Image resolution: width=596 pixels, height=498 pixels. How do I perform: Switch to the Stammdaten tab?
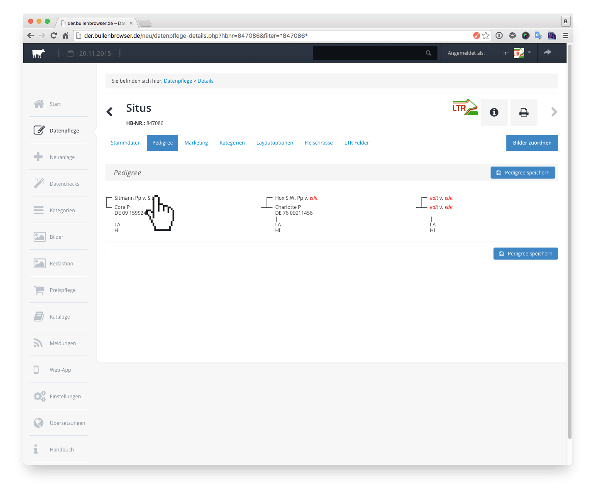[126, 143]
